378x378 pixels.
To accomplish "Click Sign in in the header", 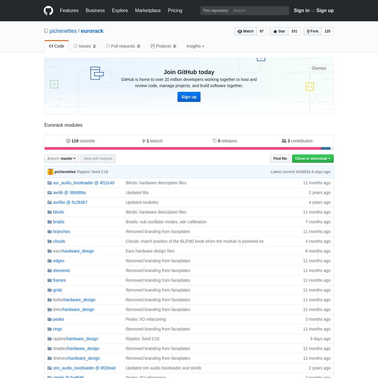I will 301,11.
